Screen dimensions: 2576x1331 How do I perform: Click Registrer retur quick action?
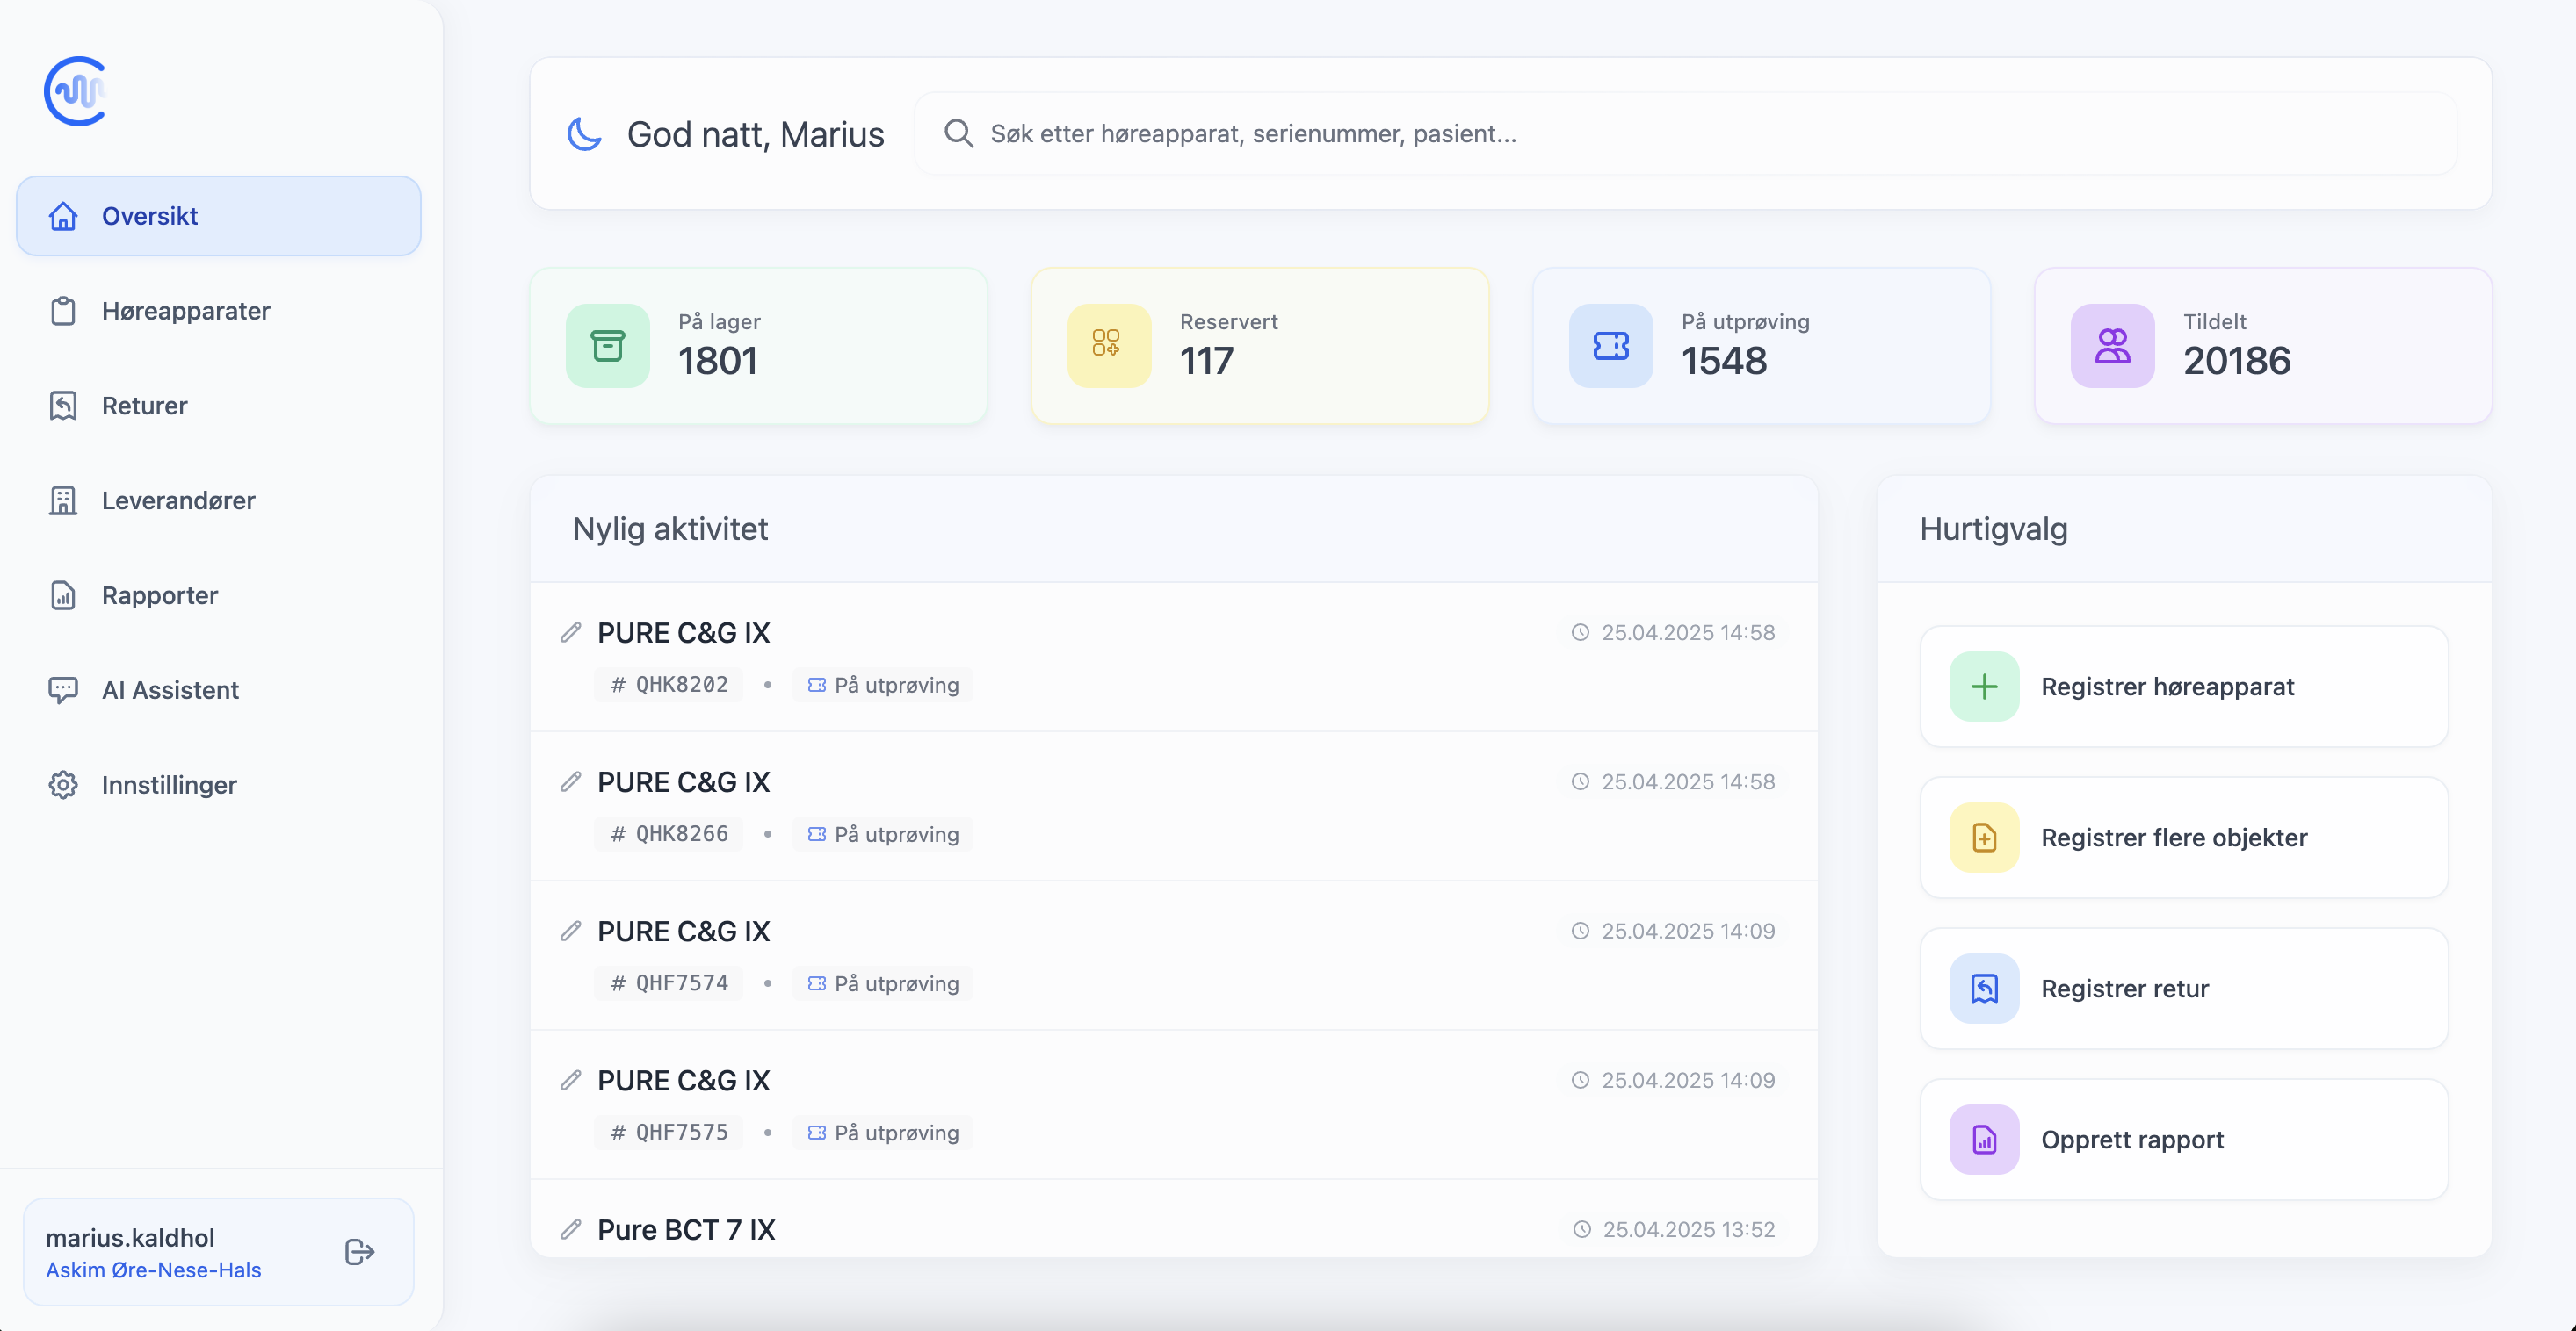(x=2184, y=989)
